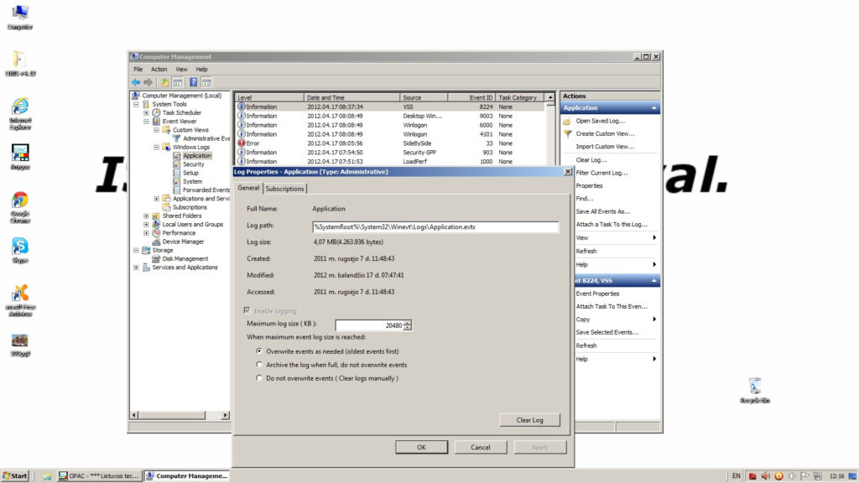Click the Shared Folders icon in tree

coord(156,216)
